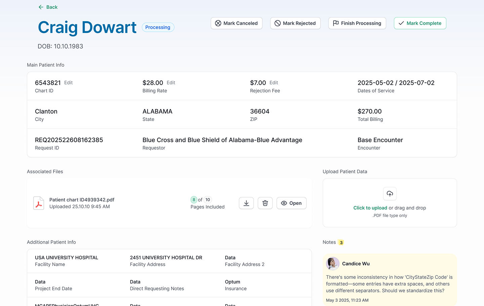Click the Additional Patient Info heading
The image size is (484, 306).
tap(51, 242)
